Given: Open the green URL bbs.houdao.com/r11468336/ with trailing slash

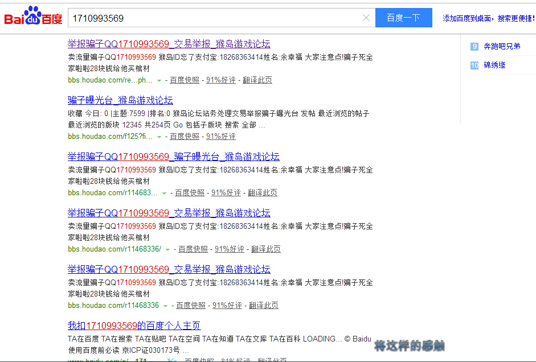Looking at the screenshot, I should [114, 249].
